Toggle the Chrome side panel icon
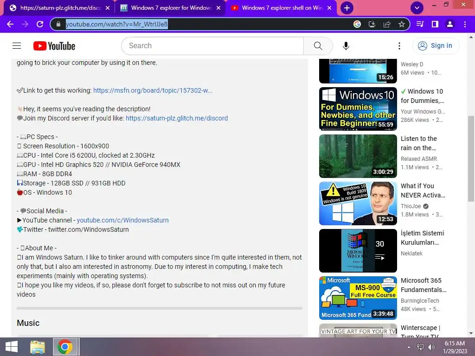The height and width of the screenshot is (356, 475). pos(435,24)
